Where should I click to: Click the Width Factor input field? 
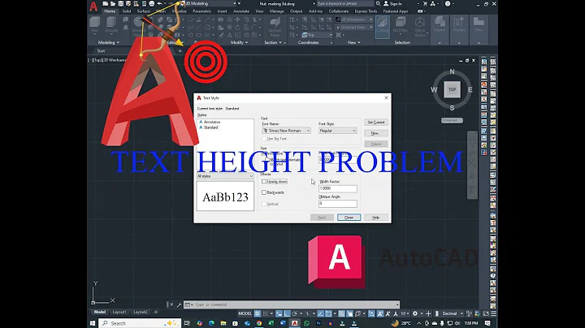338,188
